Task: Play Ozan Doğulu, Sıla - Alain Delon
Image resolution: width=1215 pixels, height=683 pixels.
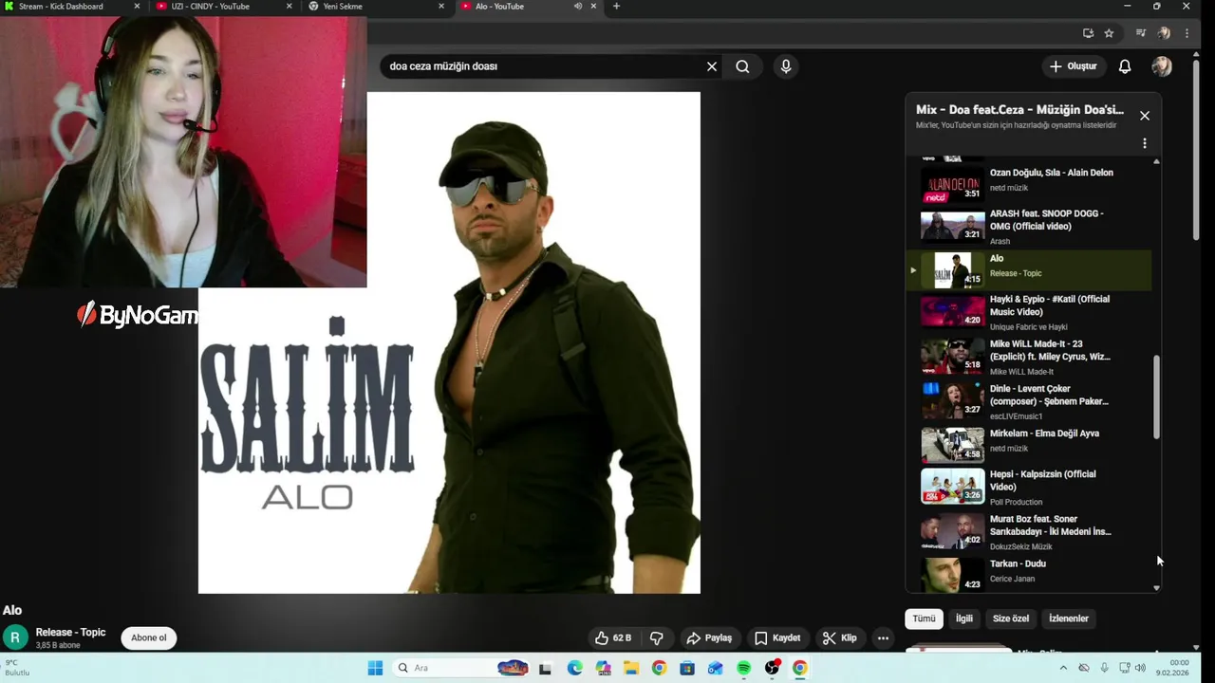Action: coord(1029,183)
